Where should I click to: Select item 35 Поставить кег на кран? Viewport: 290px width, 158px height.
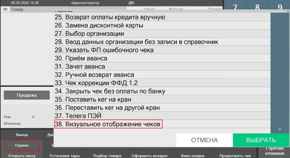(162, 99)
